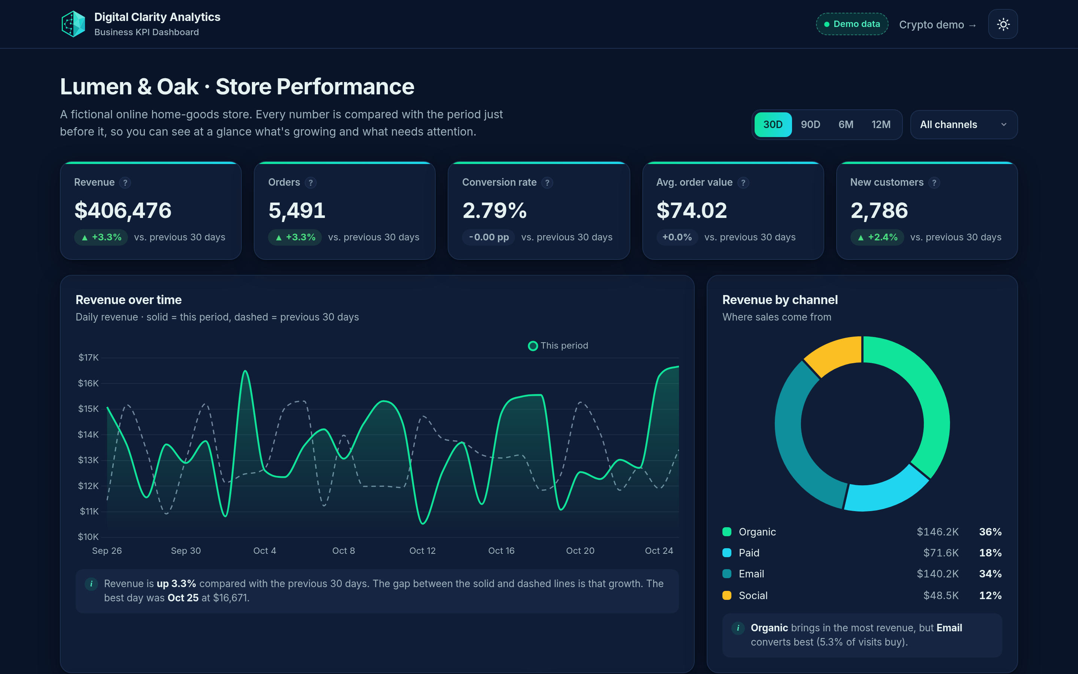Click the $406,476 revenue value
The width and height of the screenshot is (1078, 674).
point(123,210)
